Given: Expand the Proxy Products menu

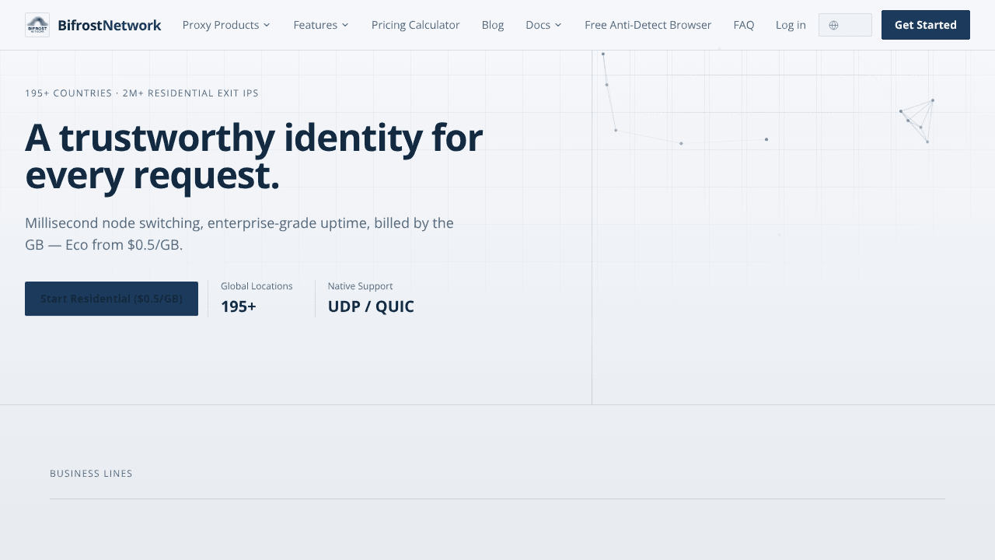Looking at the screenshot, I should pyautogui.click(x=226, y=25).
